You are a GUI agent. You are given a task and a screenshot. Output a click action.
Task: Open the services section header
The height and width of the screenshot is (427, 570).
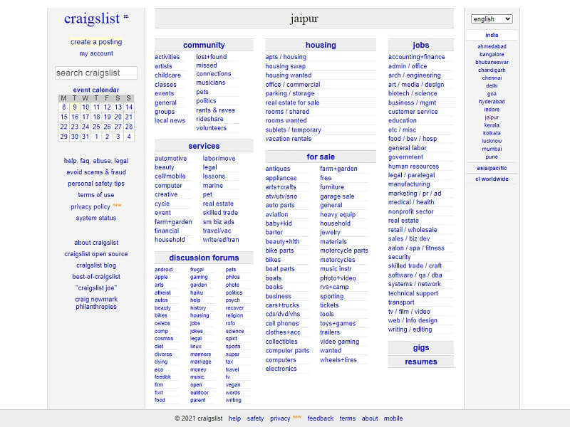tap(204, 146)
